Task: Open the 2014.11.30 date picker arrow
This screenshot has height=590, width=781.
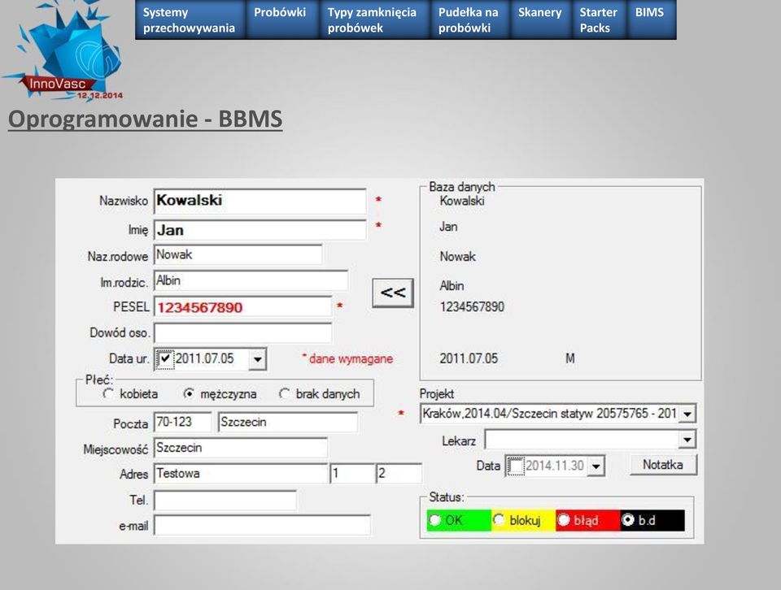Action: tap(596, 466)
